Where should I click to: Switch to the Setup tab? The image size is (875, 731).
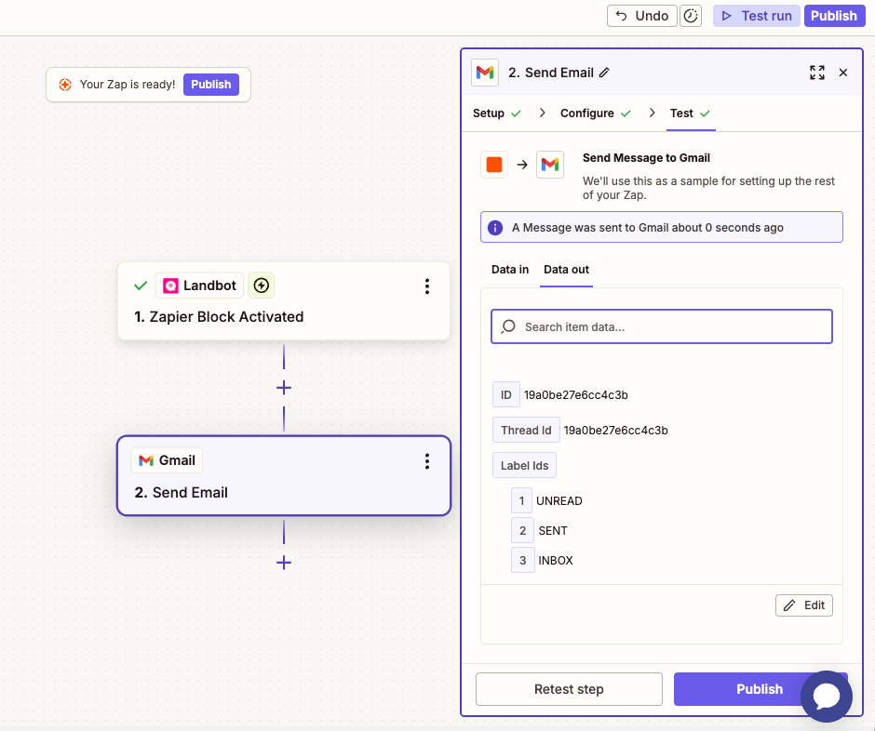489,113
